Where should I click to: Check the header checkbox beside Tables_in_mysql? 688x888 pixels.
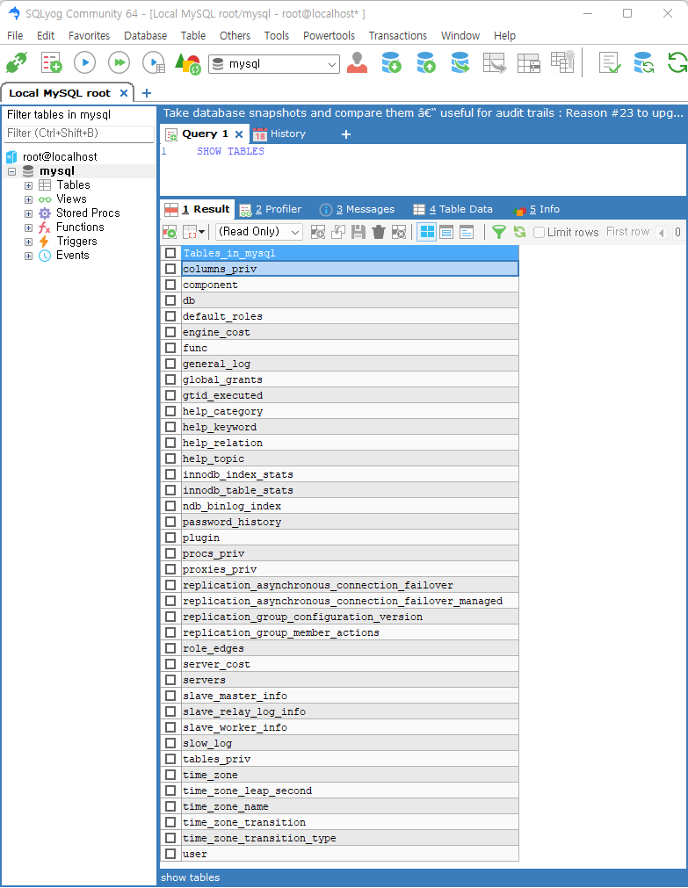170,253
